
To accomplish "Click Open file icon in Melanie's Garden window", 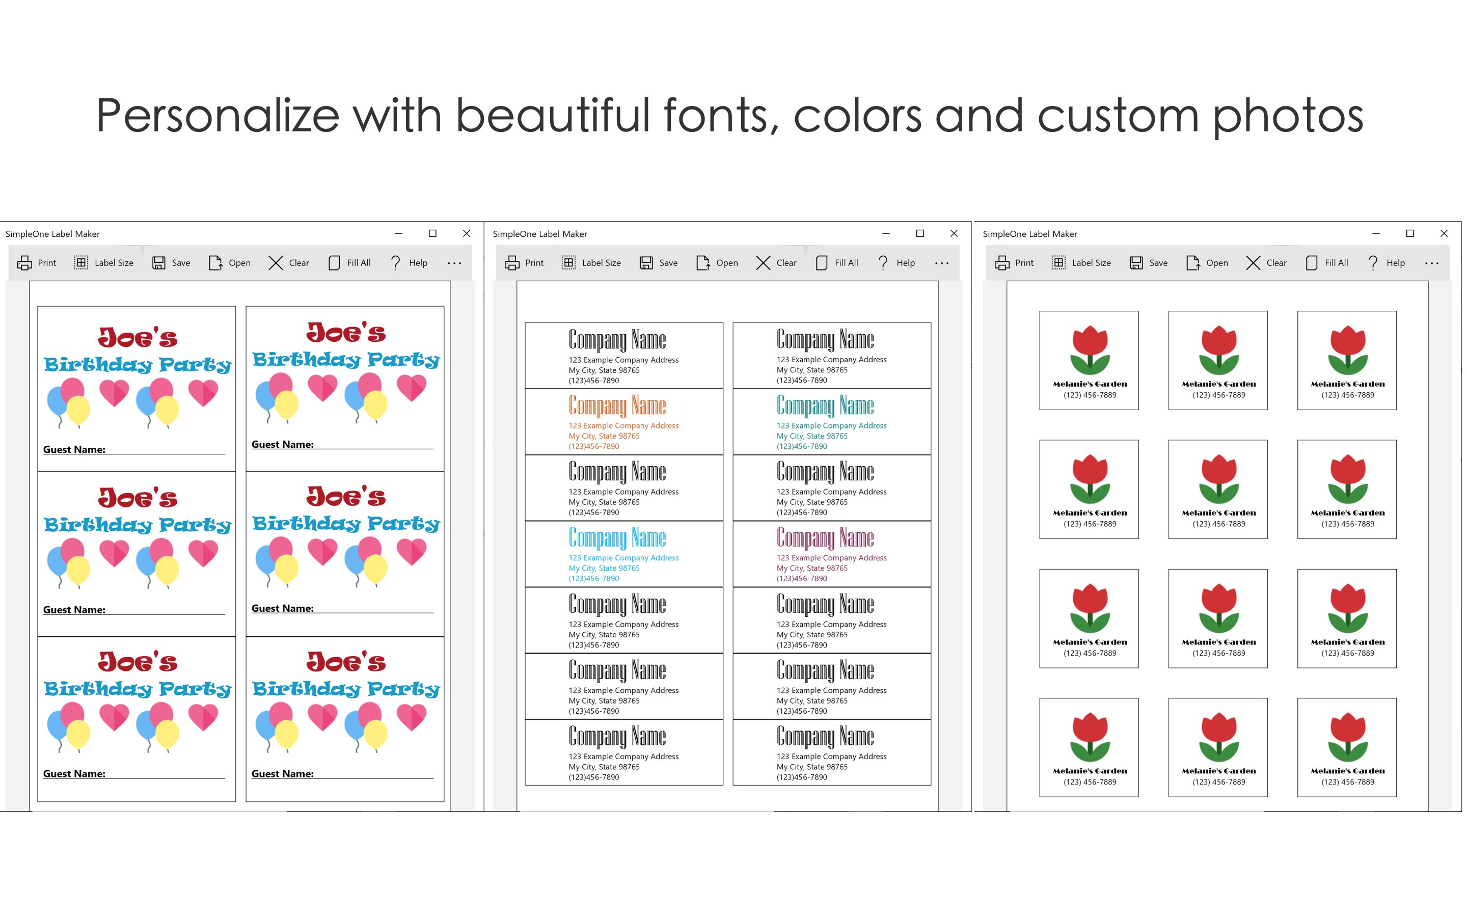I will [1192, 262].
